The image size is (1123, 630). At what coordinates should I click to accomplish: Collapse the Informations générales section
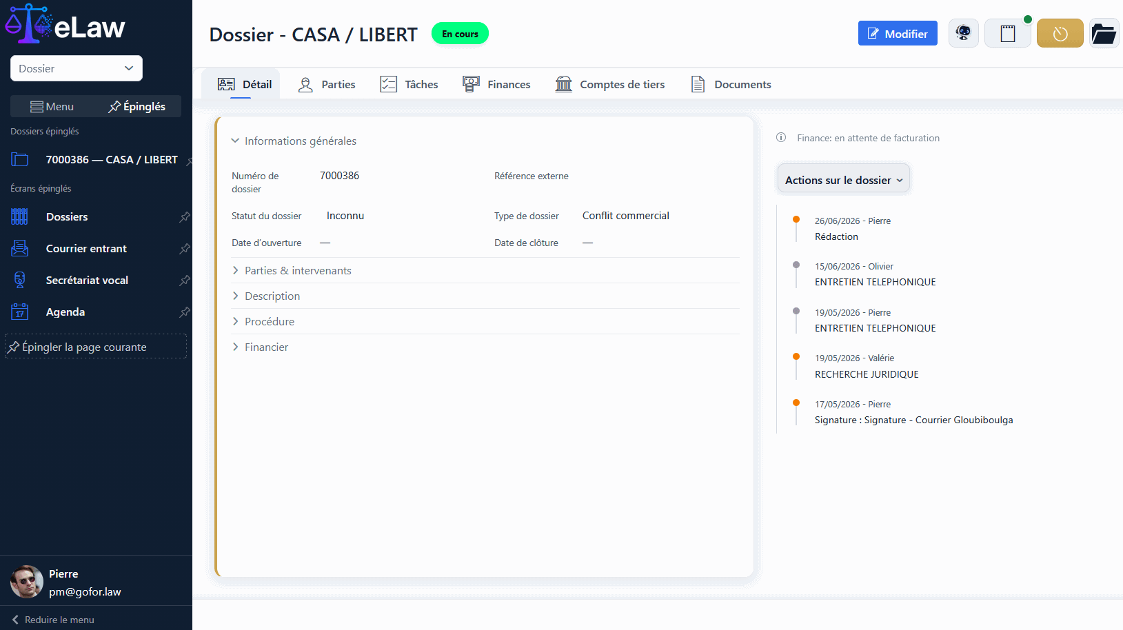294,141
